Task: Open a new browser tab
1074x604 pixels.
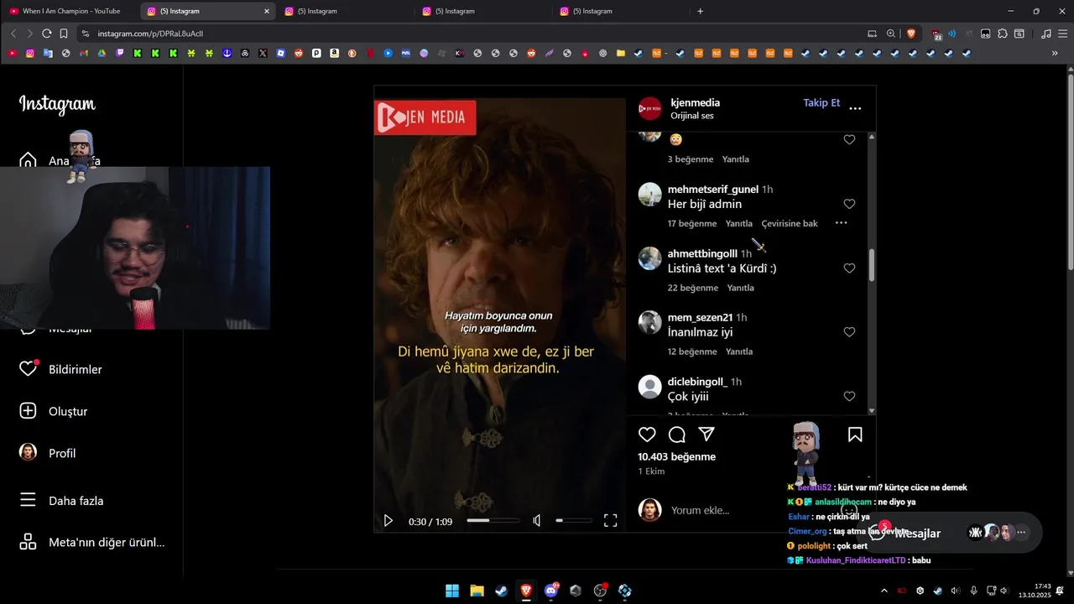Action: (701, 11)
